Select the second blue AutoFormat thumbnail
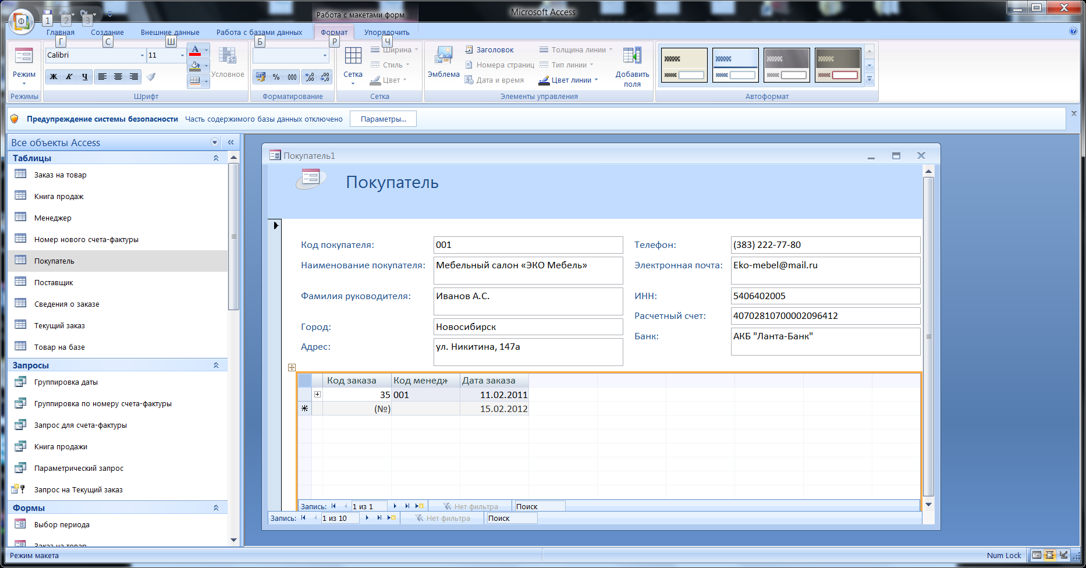 (x=736, y=65)
